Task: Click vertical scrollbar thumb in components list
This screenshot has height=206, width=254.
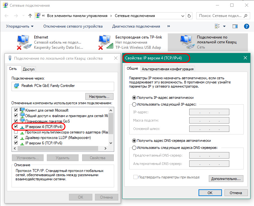Action: 111,124
